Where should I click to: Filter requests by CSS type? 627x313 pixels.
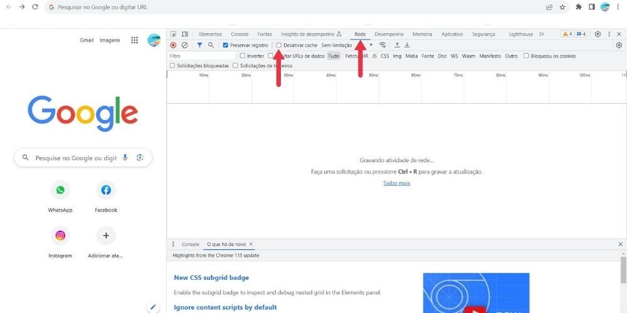point(385,56)
